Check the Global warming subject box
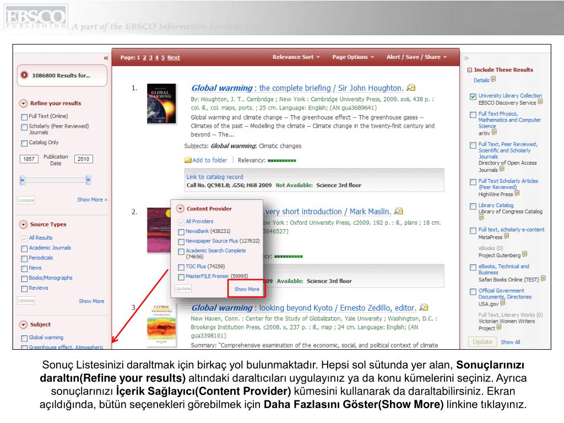This screenshot has height=423, width=564. pos(24,338)
